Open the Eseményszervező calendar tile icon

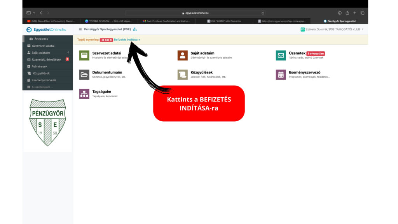click(x=281, y=75)
